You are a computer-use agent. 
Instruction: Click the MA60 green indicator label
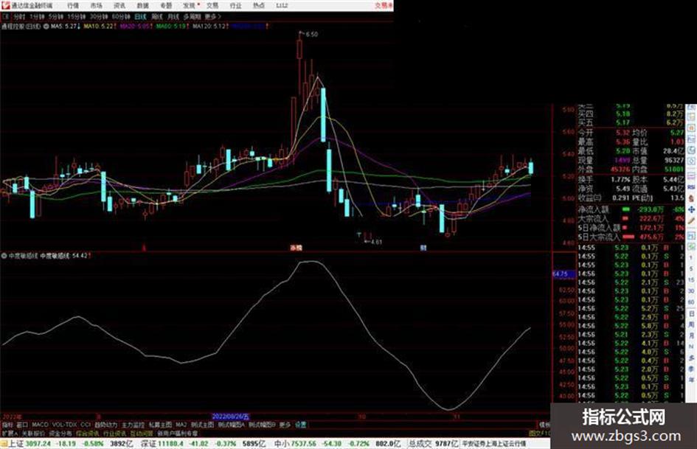click(x=173, y=27)
